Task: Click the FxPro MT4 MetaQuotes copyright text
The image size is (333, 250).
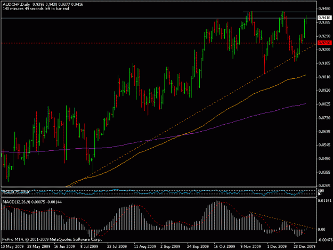Action: tap(52, 239)
